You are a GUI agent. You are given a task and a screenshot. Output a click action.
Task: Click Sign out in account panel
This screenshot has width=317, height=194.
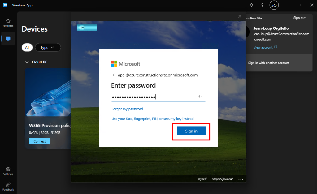[299, 18]
